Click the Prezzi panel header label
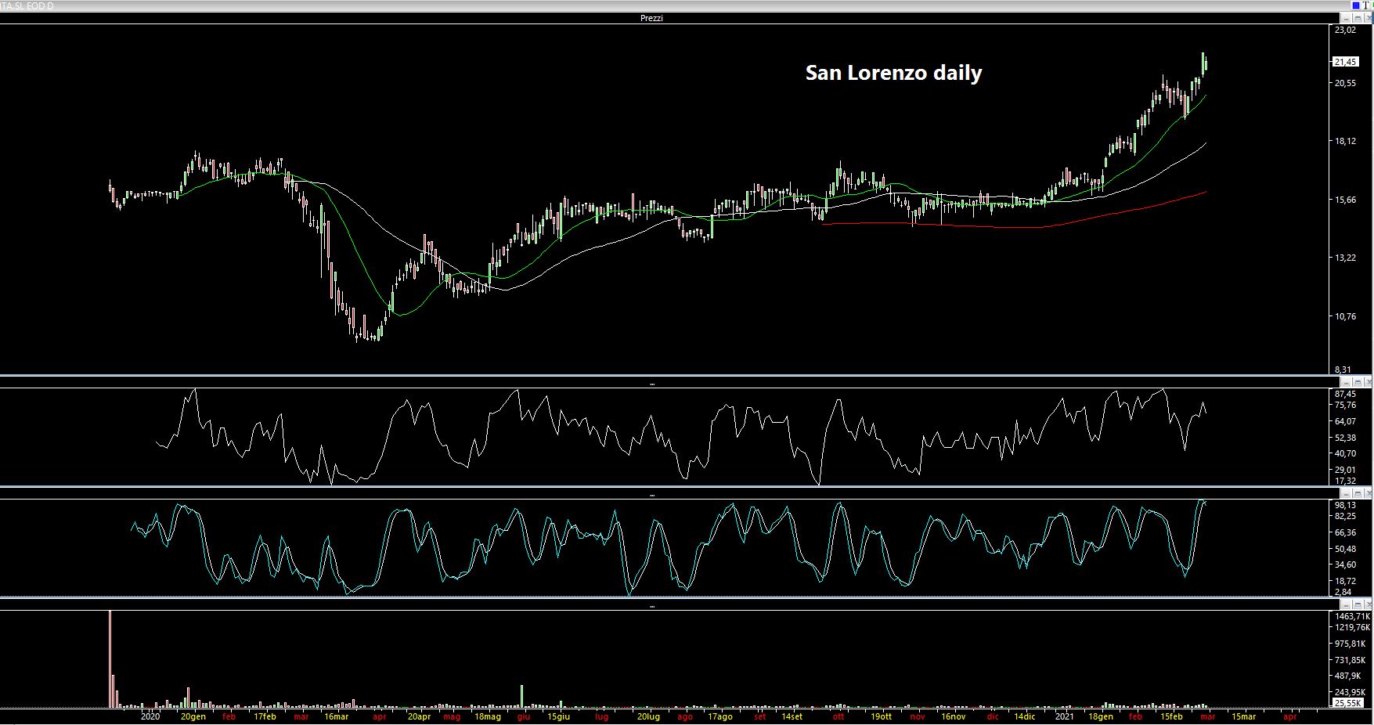Screen dimensions: 1374x725 point(651,18)
